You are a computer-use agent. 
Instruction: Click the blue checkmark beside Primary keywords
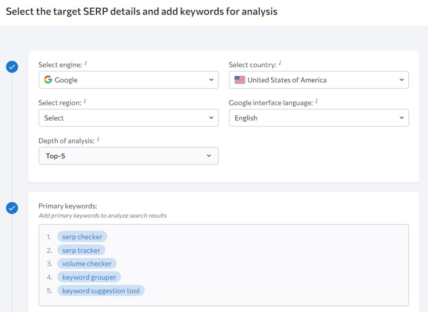pyautogui.click(x=12, y=208)
